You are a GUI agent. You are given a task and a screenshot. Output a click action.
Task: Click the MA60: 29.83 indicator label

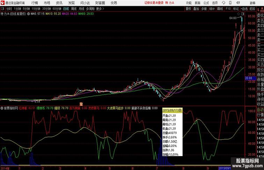[x=86, y=14]
